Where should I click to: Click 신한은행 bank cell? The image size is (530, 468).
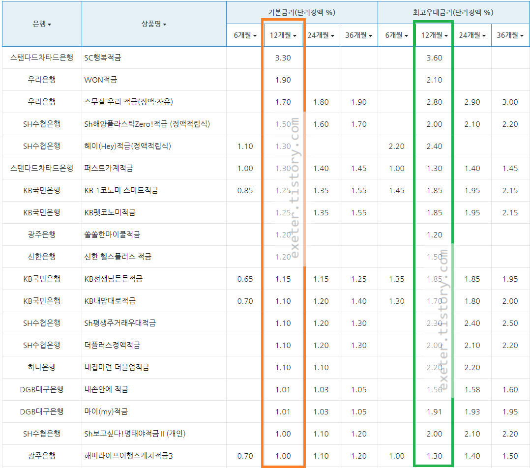pyautogui.click(x=42, y=257)
